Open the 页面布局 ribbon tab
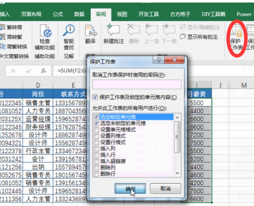Screen dimensions: 254x206 pyautogui.click(x=31, y=14)
